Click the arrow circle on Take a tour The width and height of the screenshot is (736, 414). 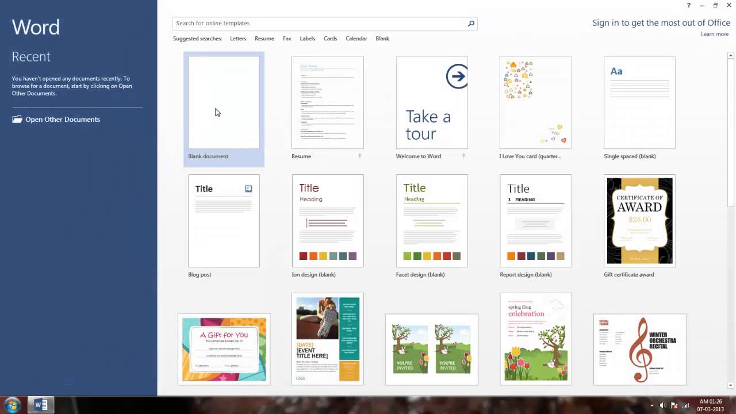[457, 76]
